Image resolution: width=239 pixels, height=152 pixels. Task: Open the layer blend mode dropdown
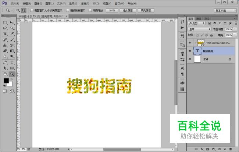(199, 29)
